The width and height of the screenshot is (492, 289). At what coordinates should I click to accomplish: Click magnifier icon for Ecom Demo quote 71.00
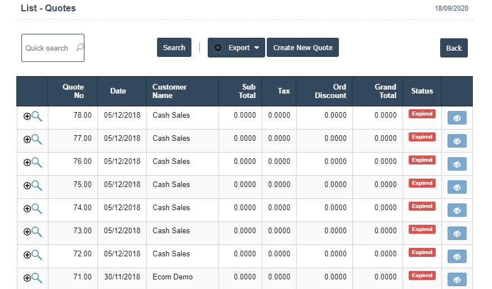tap(37, 278)
